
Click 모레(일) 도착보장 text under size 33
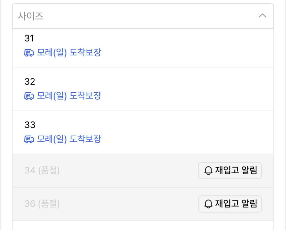69,139
